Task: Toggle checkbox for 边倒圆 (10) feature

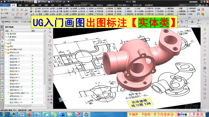Action: [x=11, y=87]
